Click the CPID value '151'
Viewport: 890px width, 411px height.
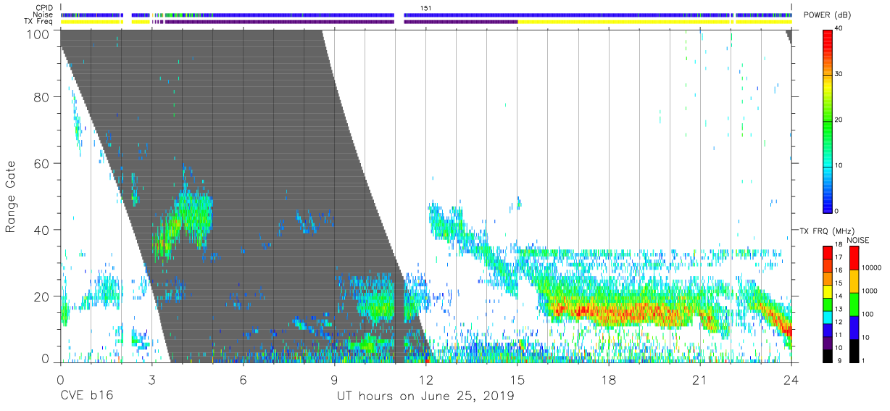426,8
